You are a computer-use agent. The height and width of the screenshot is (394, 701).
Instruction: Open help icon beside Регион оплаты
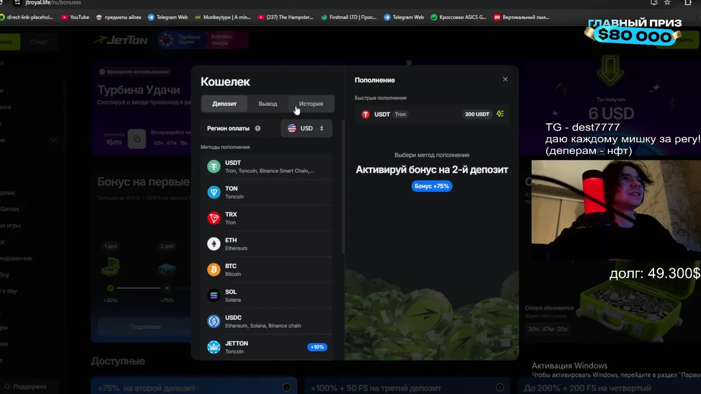257,129
